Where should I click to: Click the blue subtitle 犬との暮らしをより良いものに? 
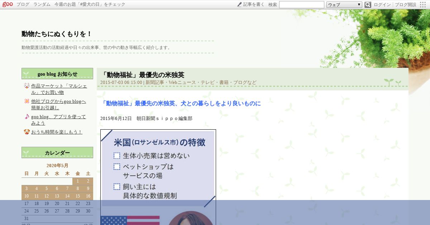(220, 104)
